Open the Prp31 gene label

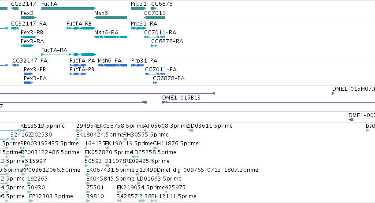click(139, 4)
